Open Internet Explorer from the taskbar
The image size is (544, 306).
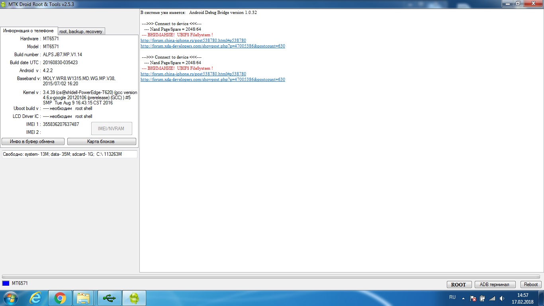[36, 298]
